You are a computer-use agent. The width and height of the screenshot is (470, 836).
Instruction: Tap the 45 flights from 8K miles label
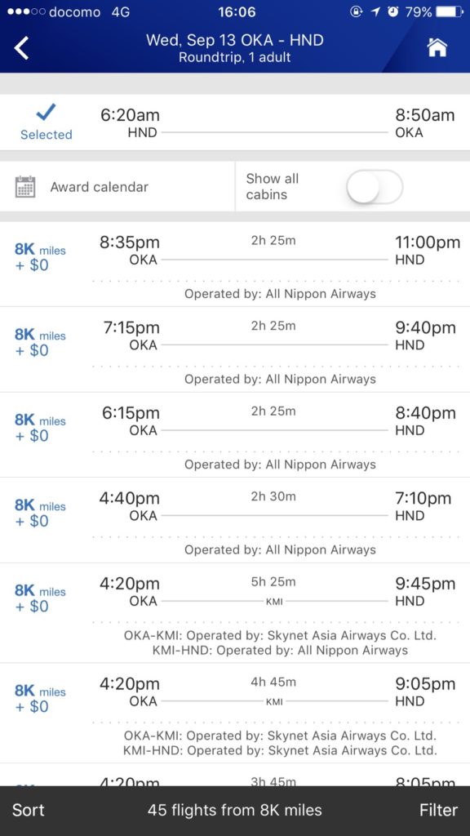tap(235, 810)
